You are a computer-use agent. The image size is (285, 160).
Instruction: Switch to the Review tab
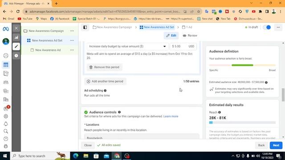(190, 36)
